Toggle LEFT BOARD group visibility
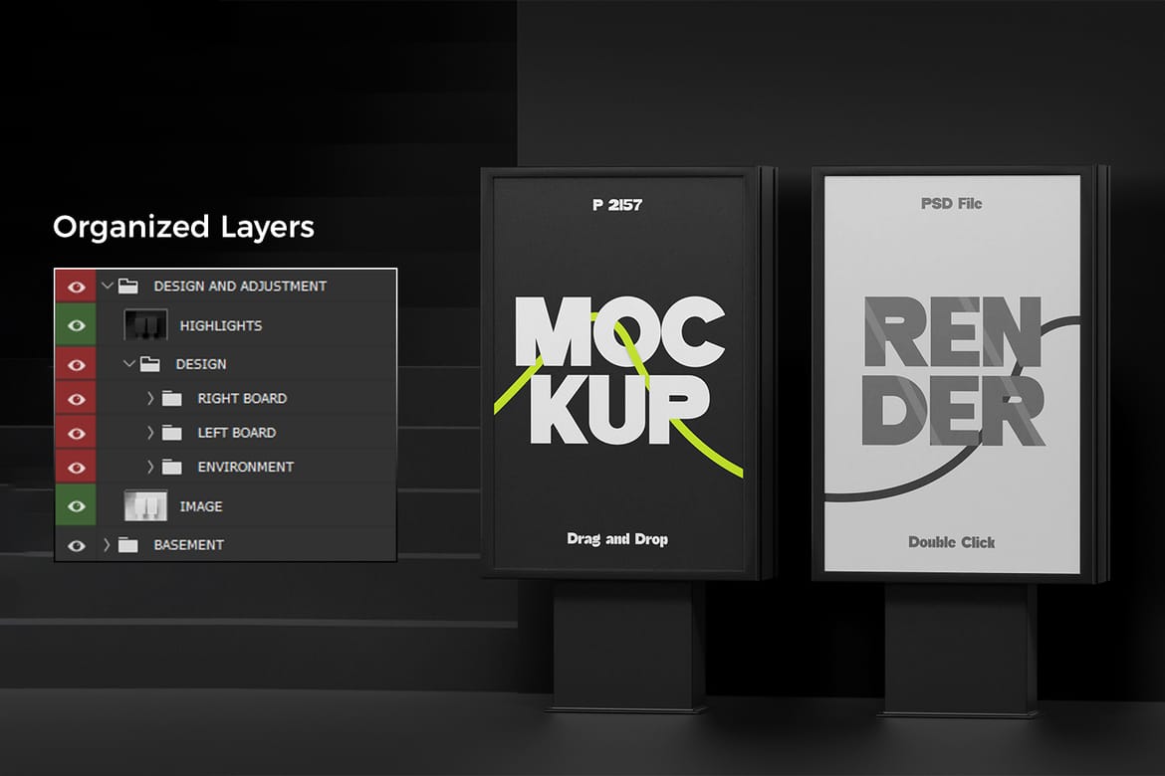 76,433
